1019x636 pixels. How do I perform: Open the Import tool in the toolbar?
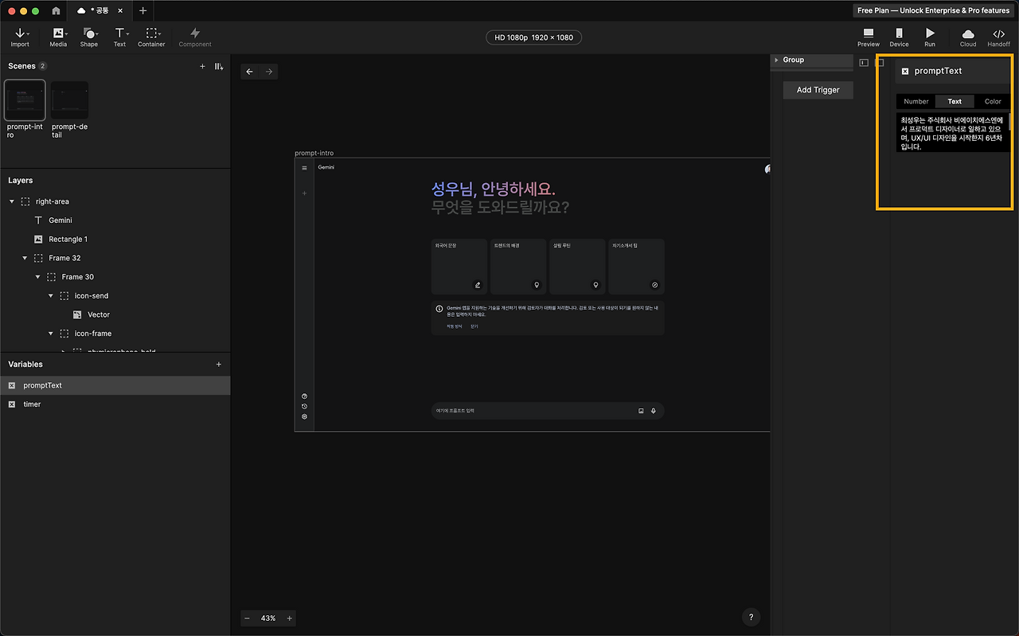pos(20,37)
